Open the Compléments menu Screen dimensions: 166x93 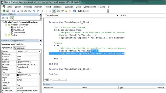(90, 7)
